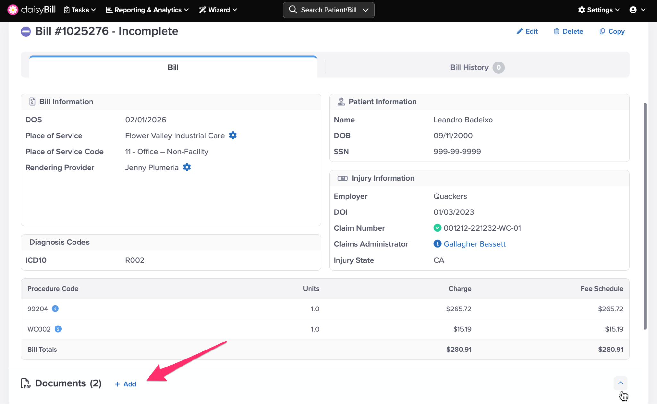Open the Settings menu
This screenshot has width=657, height=404.
tap(599, 10)
